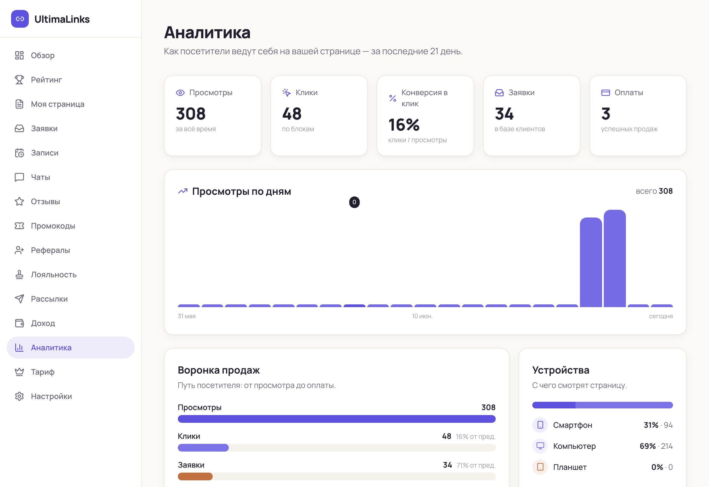
Task: Select Записи in the sidebar
Action: pyautogui.click(x=71, y=152)
